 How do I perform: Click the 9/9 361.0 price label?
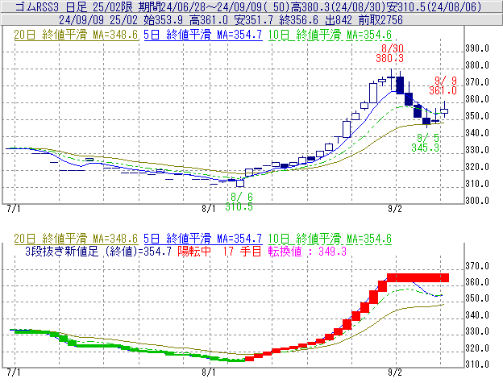pos(443,85)
